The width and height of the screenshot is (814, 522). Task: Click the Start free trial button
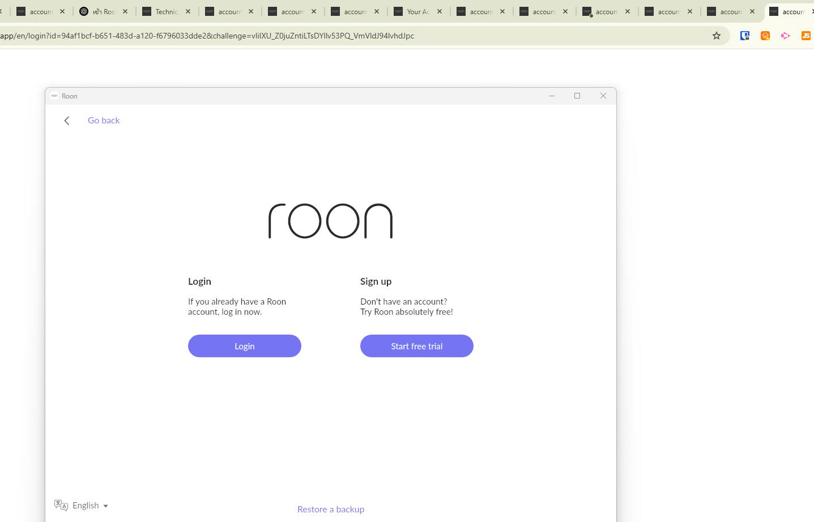[417, 346]
